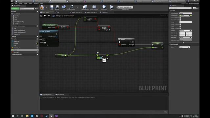Open the Debug menu
Image resolution: width=210 pixels, height=118 pixels.
[x=31, y=4]
